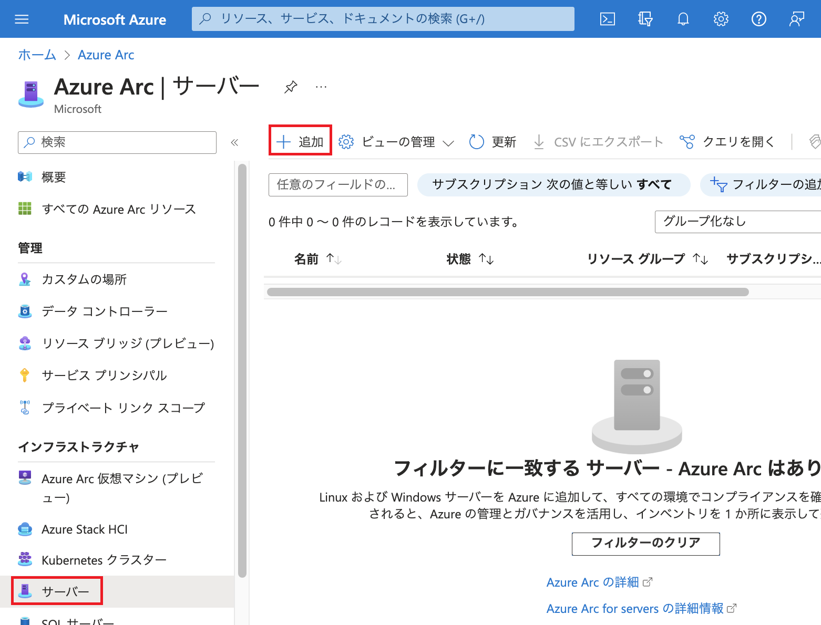Click the sidebar vertical scrollbar
This screenshot has width=821, height=625.
(242, 370)
